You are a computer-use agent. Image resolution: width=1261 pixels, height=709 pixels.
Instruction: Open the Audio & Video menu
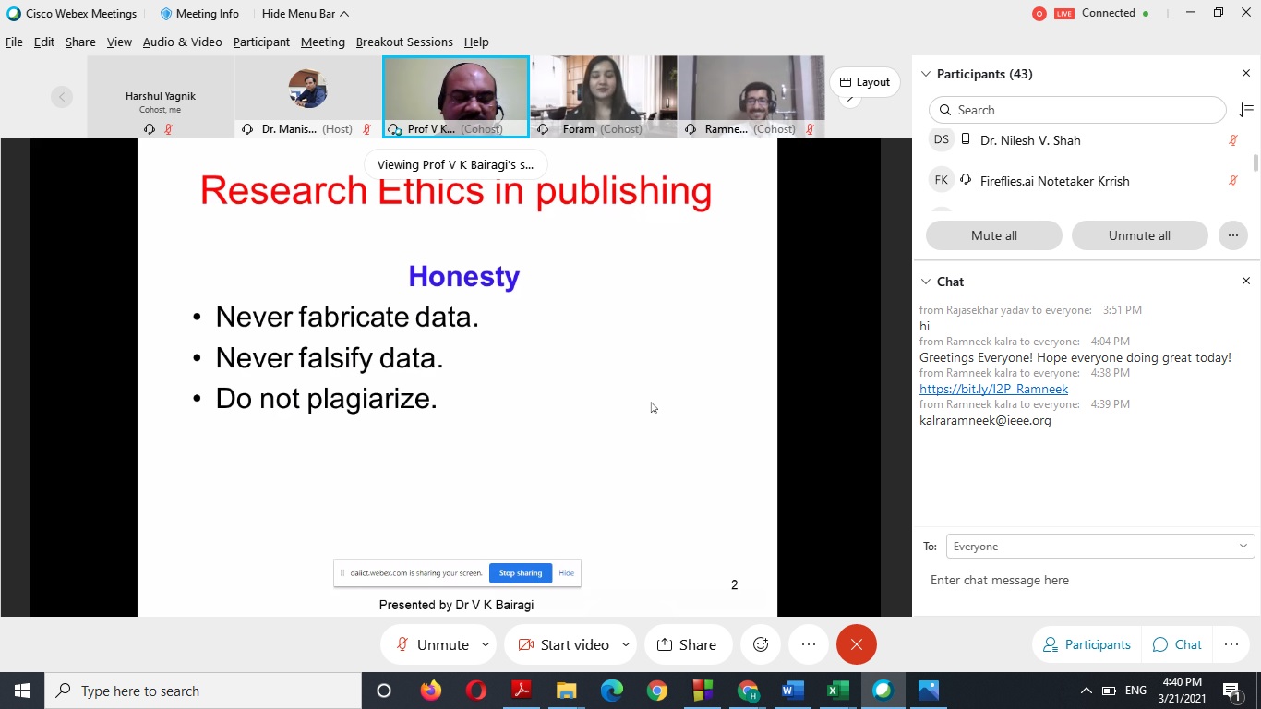click(x=182, y=42)
